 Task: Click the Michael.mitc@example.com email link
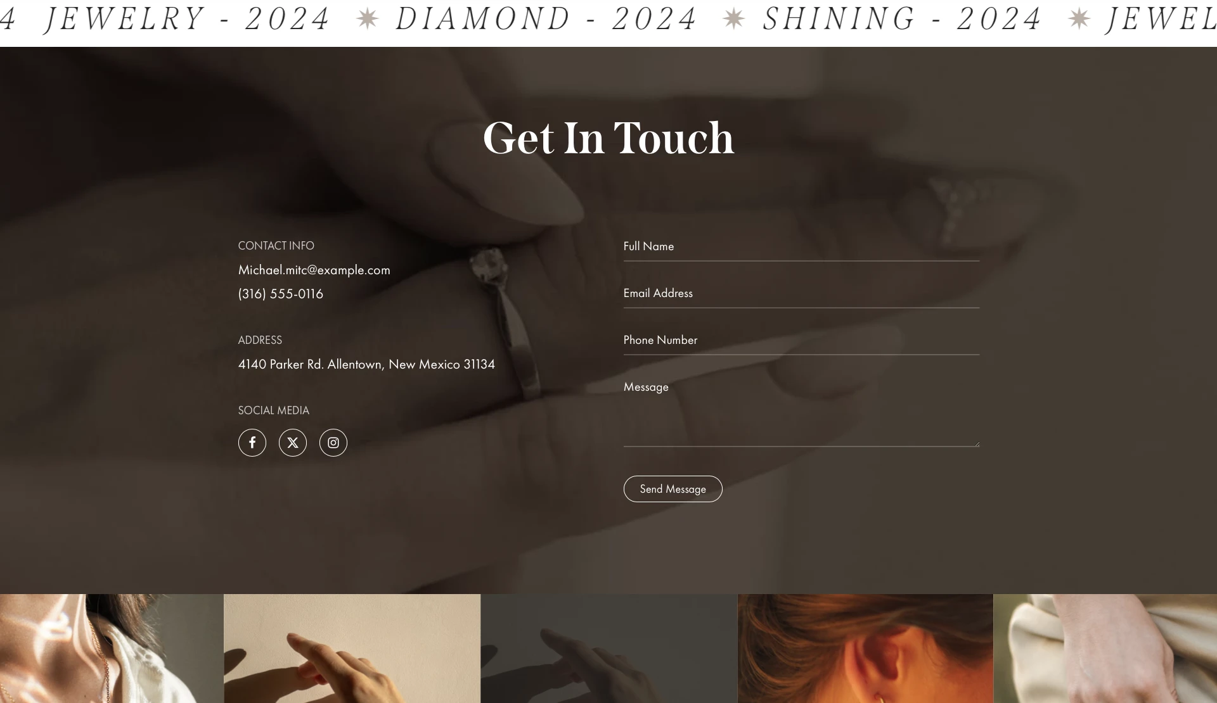(x=314, y=270)
